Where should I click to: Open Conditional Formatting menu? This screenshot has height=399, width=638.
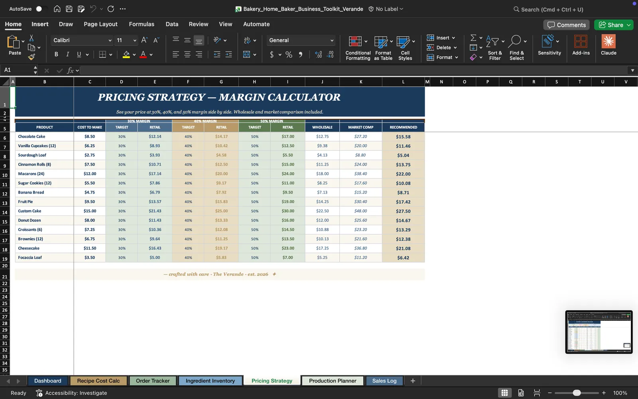358,48
